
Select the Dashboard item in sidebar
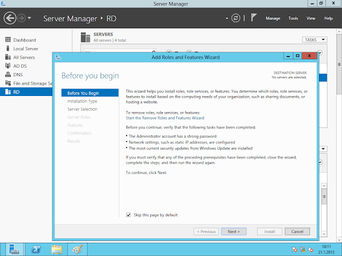(x=24, y=40)
